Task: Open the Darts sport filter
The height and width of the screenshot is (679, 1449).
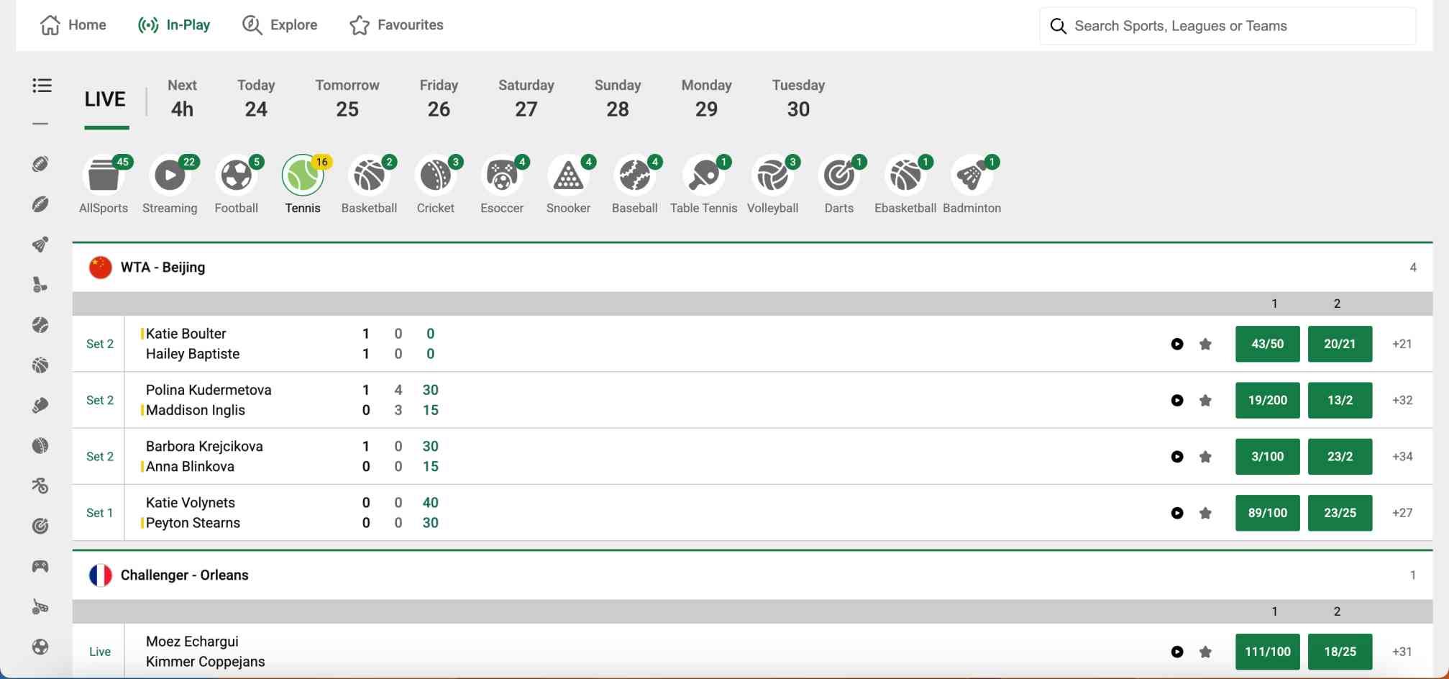Action: click(x=838, y=176)
